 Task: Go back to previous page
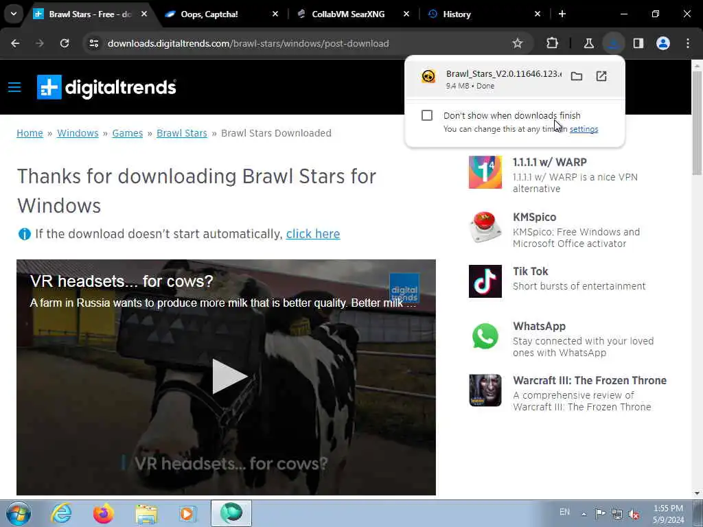coord(15,43)
